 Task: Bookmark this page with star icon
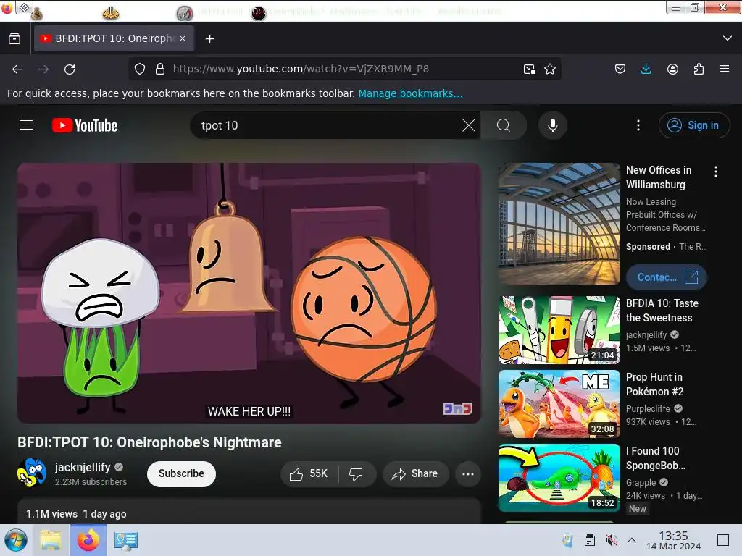coord(550,69)
